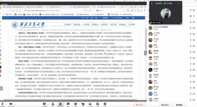Unmute the microphone in meeting toolbar
This screenshot has height=107, width=197.
tap(2, 104)
